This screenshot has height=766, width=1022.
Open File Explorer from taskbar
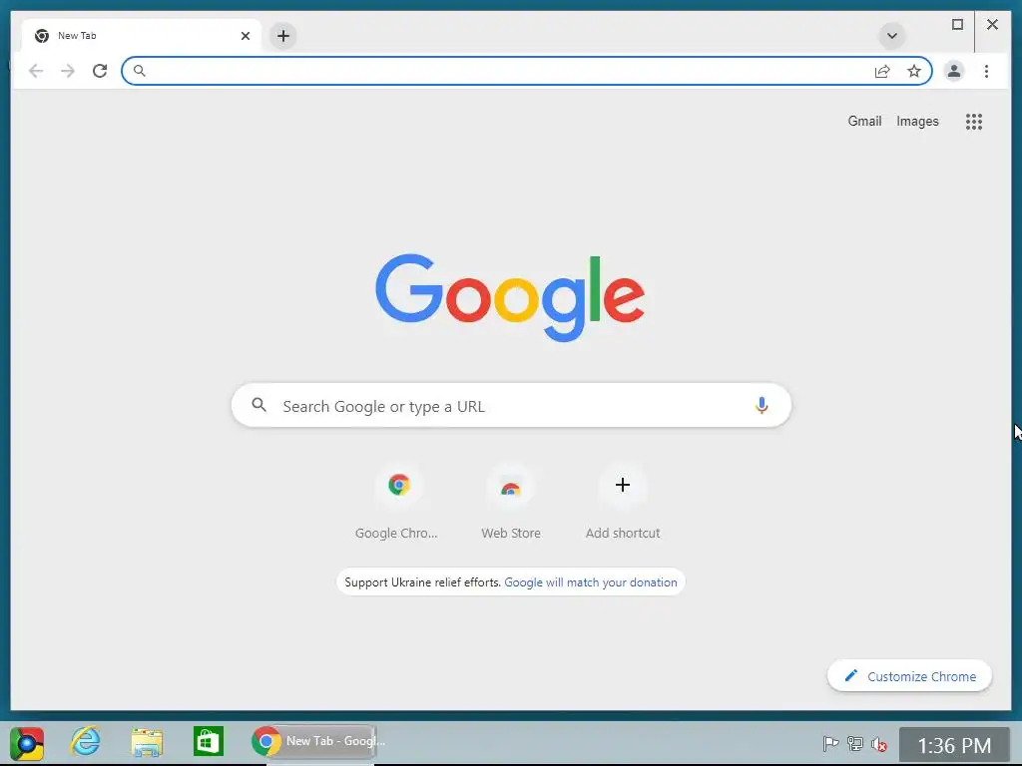[147, 742]
